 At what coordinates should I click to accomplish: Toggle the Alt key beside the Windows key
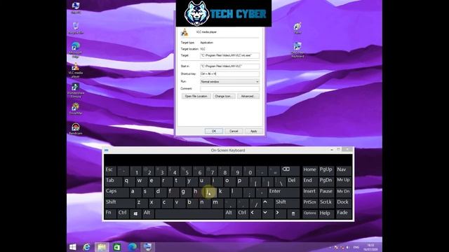[x=148, y=213]
